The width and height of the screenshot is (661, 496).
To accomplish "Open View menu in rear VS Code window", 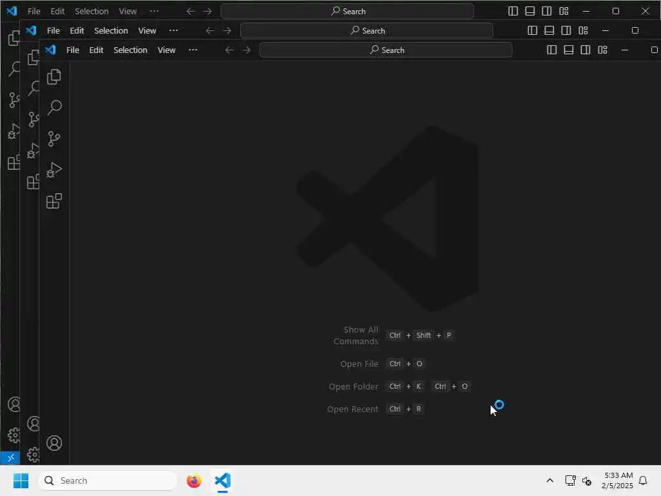I will [x=128, y=12].
